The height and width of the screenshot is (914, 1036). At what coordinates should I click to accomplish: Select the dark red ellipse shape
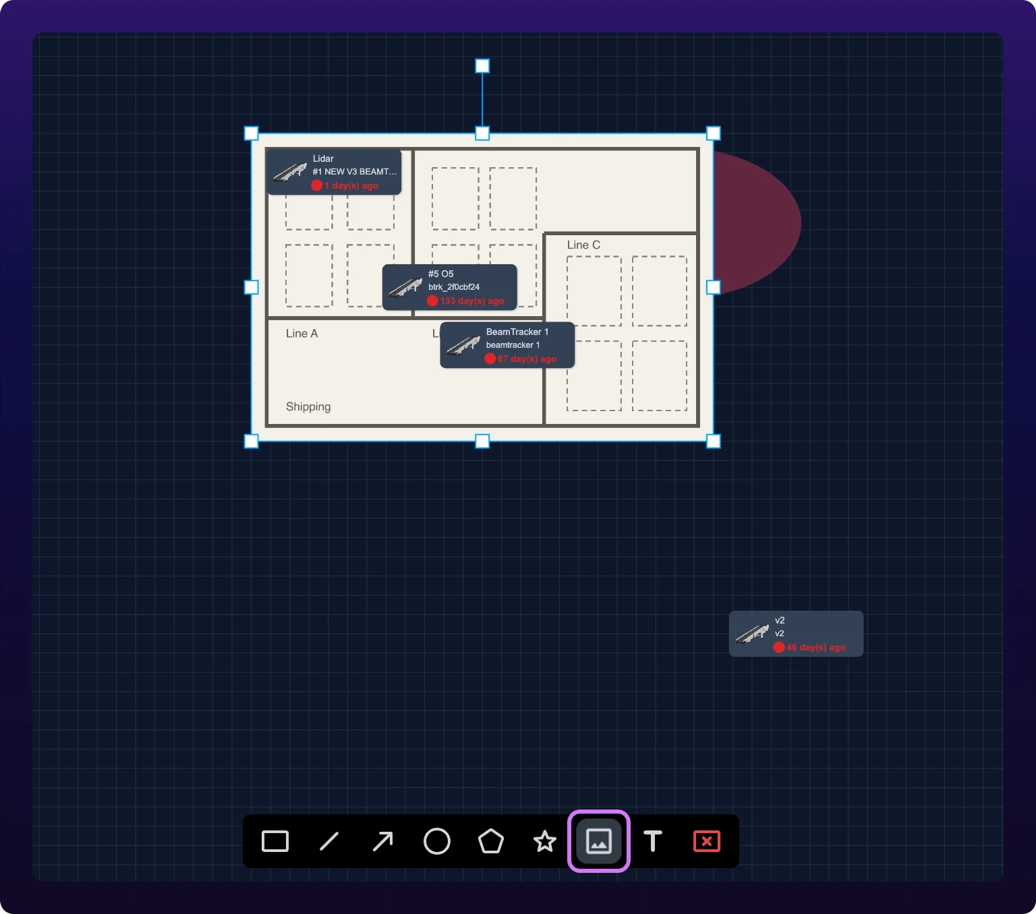click(759, 222)
